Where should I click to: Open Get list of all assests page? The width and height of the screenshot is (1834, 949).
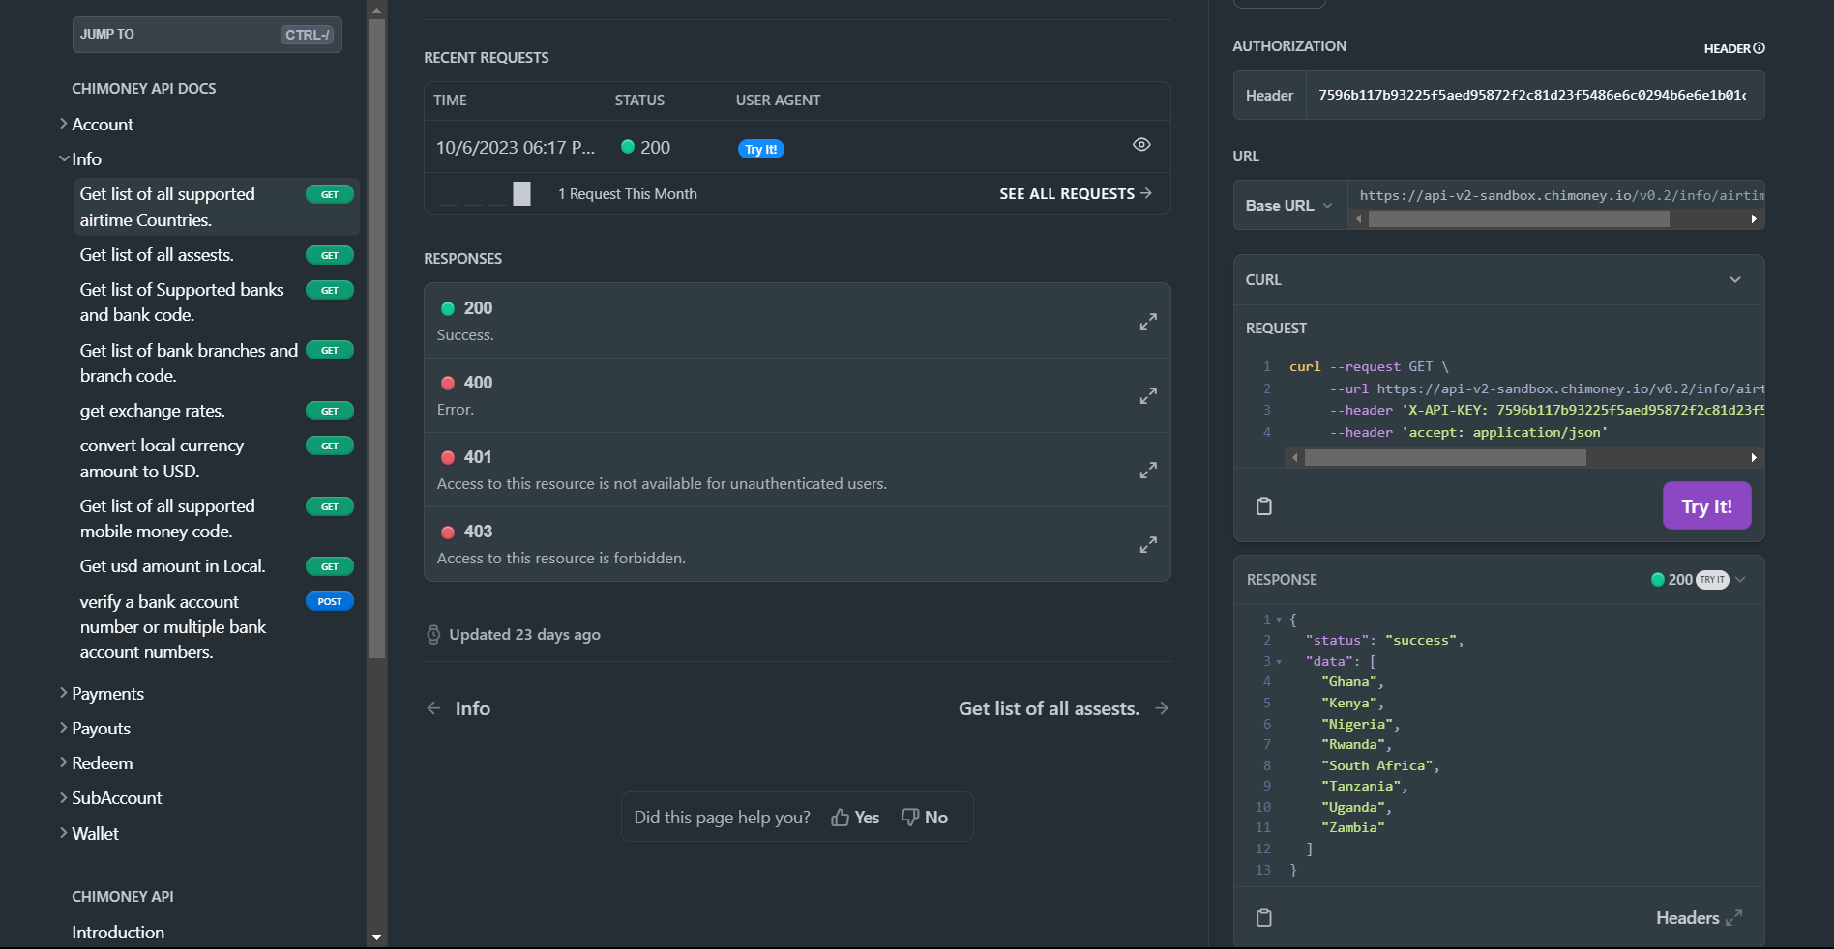(x=216, y=255)
